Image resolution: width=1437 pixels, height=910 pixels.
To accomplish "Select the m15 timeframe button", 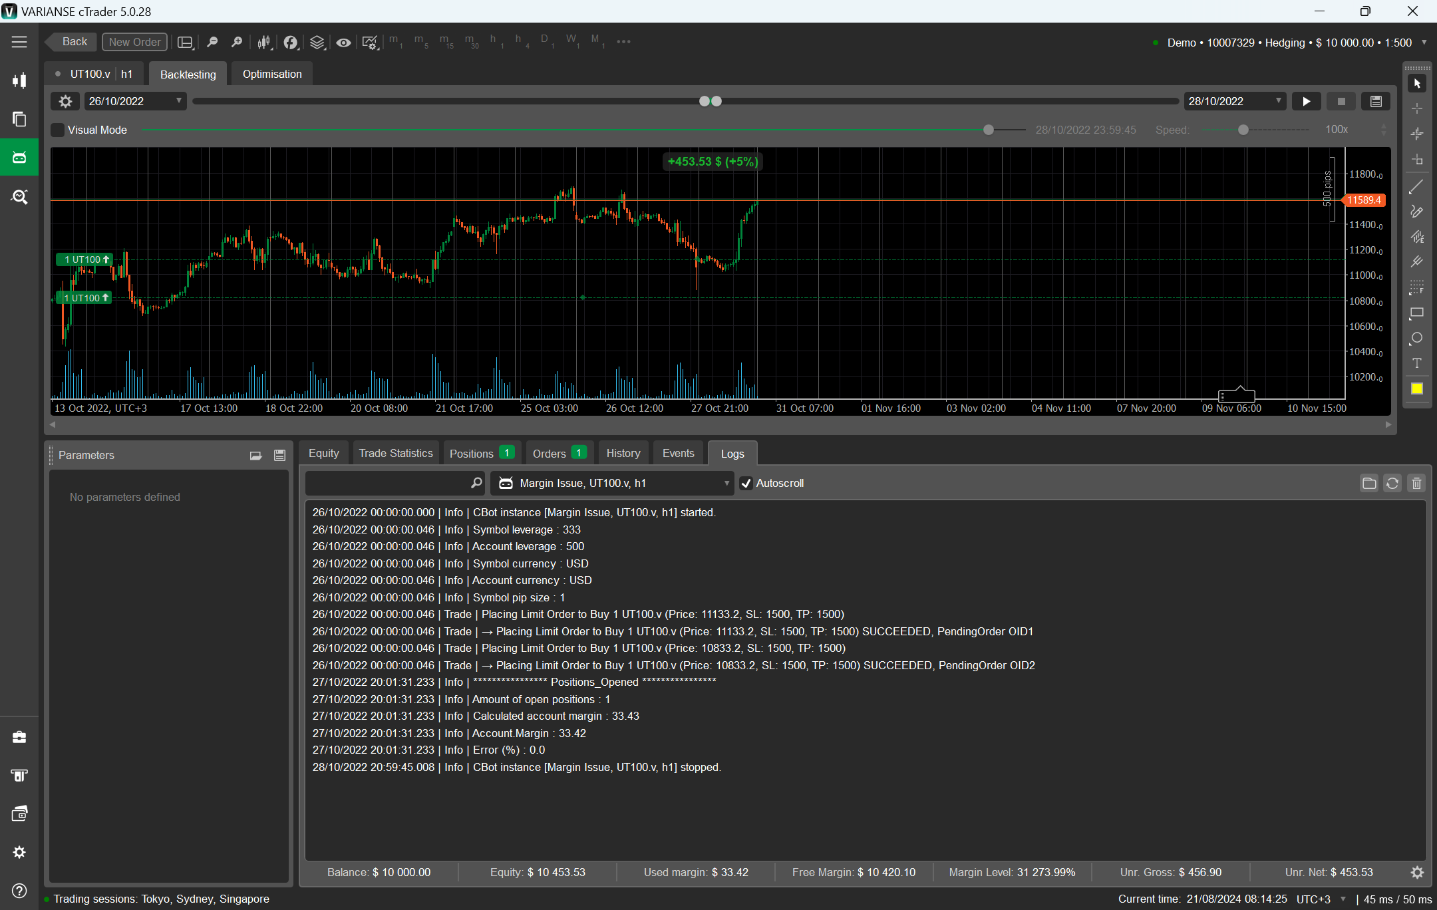I will (446, 41).
